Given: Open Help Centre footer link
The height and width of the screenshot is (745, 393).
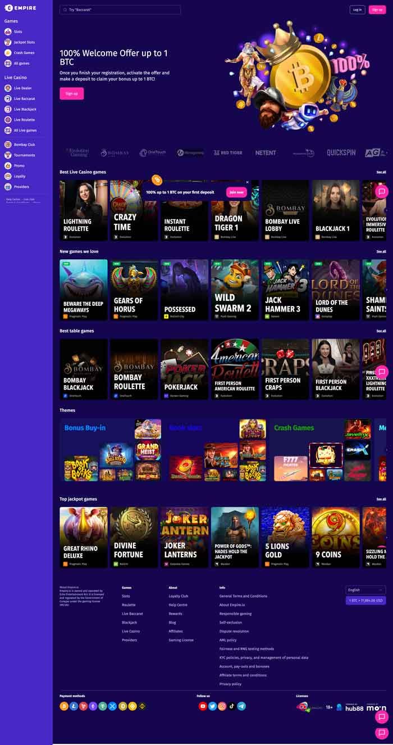Looking at the screenshot, I should 178,605.
